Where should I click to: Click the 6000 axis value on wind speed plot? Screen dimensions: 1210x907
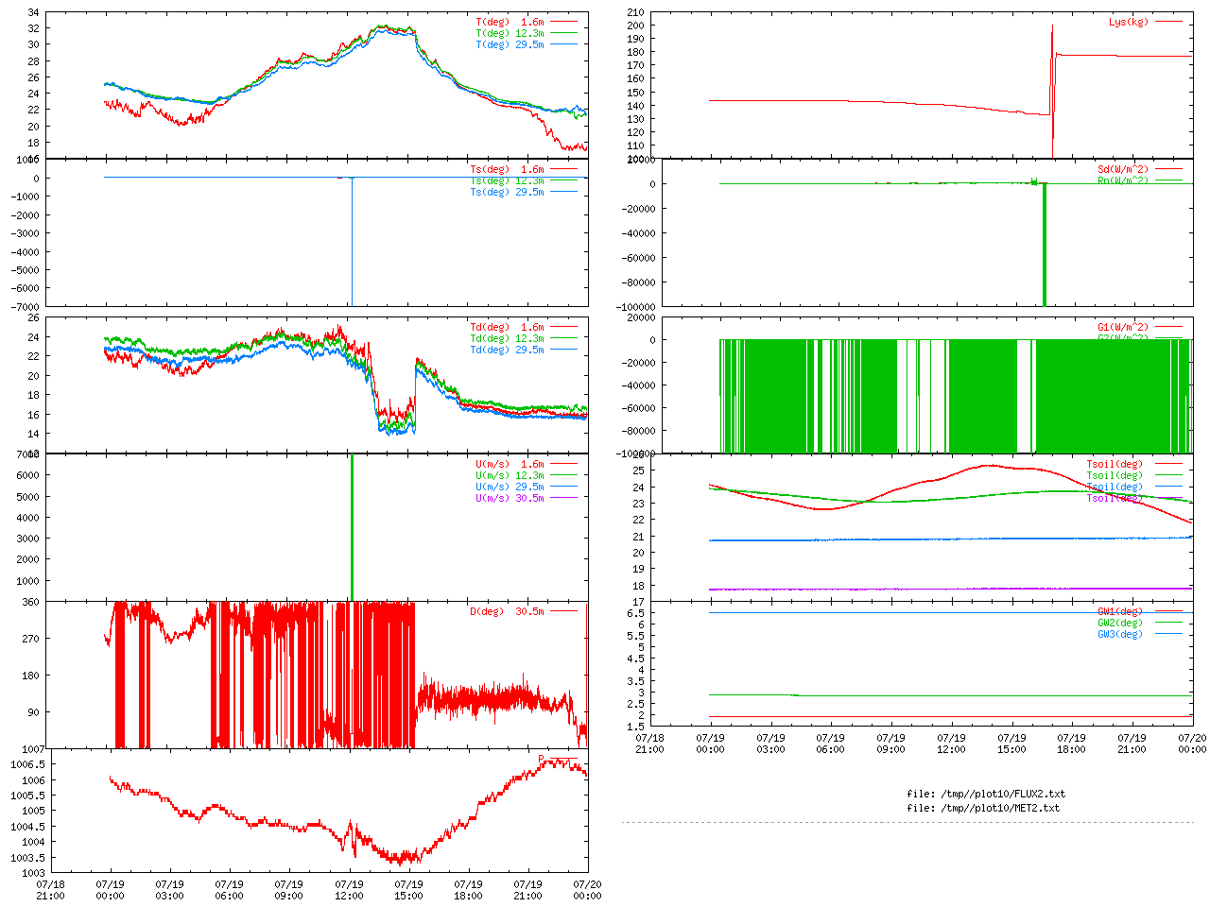pos(27,475)
